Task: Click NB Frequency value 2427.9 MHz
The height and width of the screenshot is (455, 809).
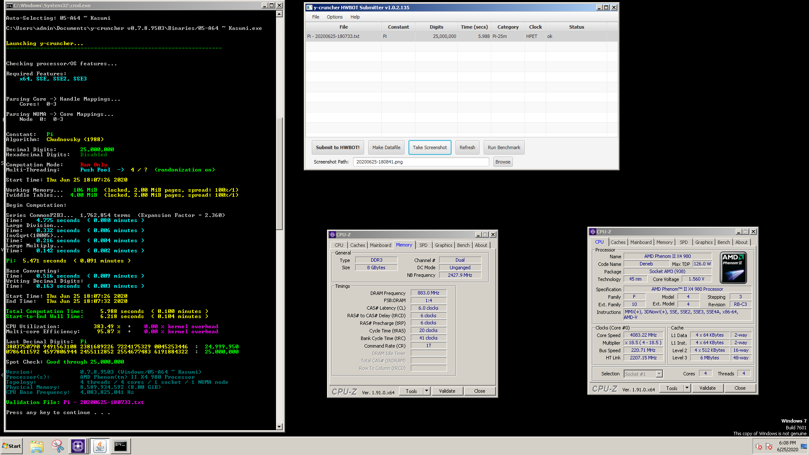Action: [x=460, y=275]
